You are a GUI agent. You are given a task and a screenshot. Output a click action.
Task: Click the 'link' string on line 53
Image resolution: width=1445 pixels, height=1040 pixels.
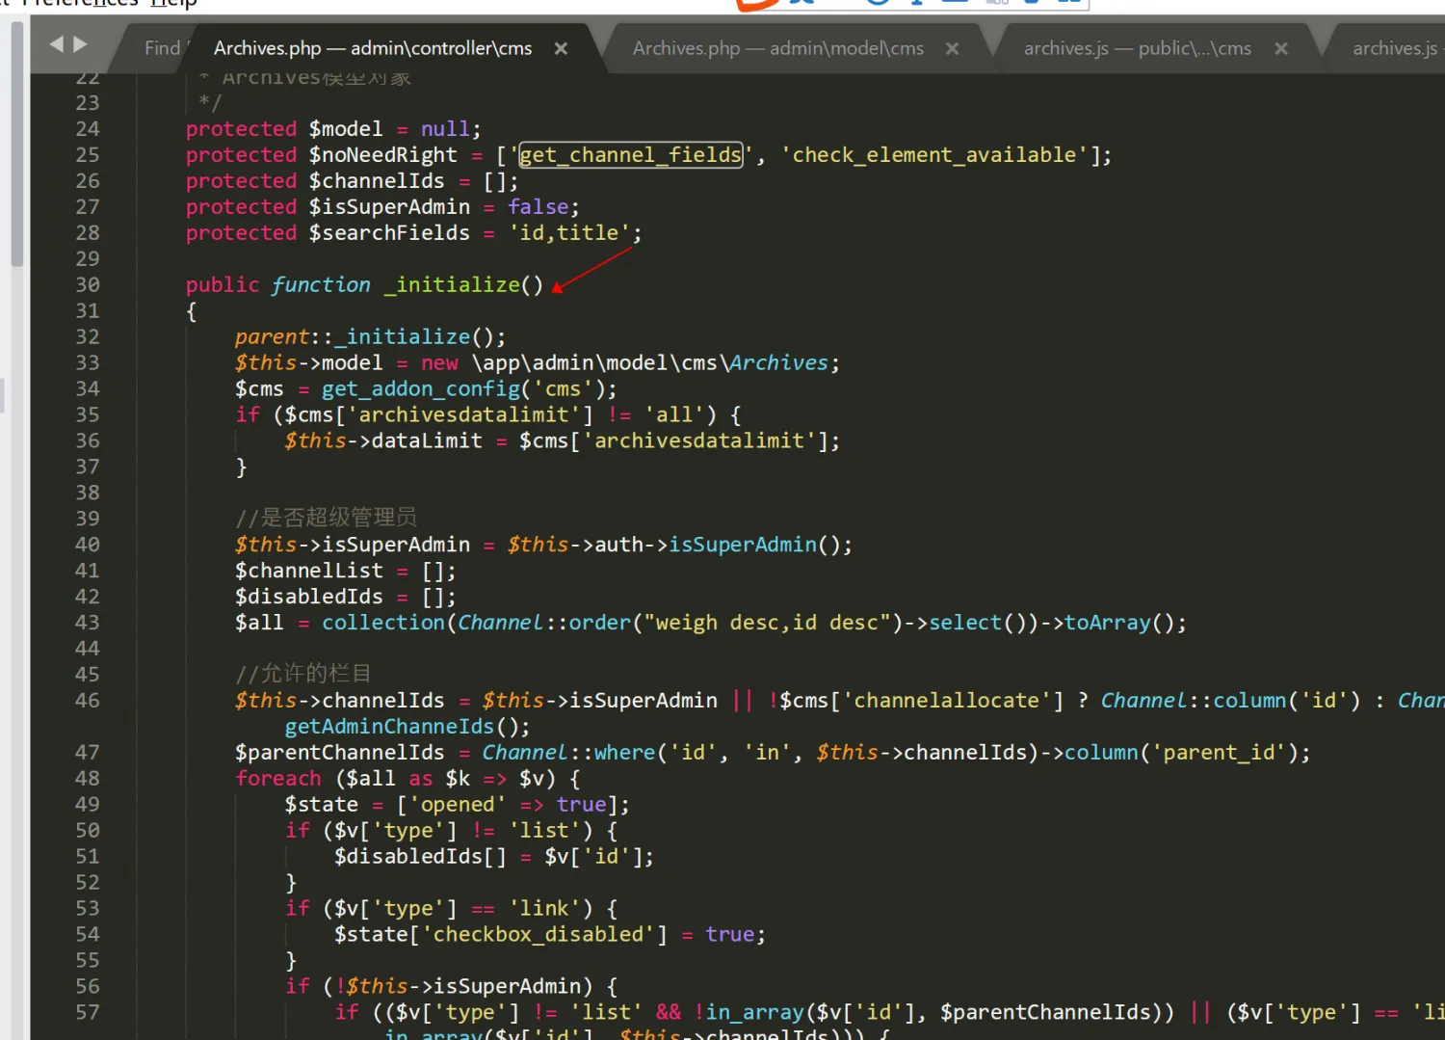[544, 910]
